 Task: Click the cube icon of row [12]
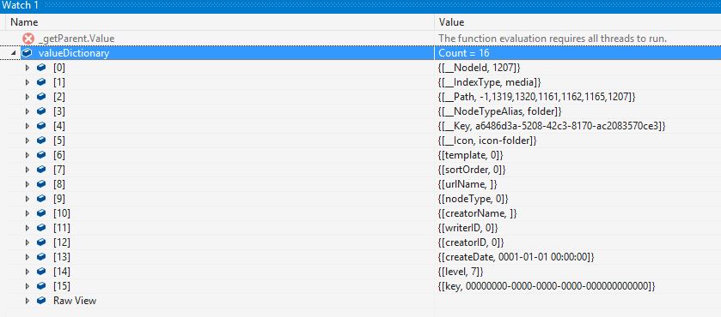(41, 242)
